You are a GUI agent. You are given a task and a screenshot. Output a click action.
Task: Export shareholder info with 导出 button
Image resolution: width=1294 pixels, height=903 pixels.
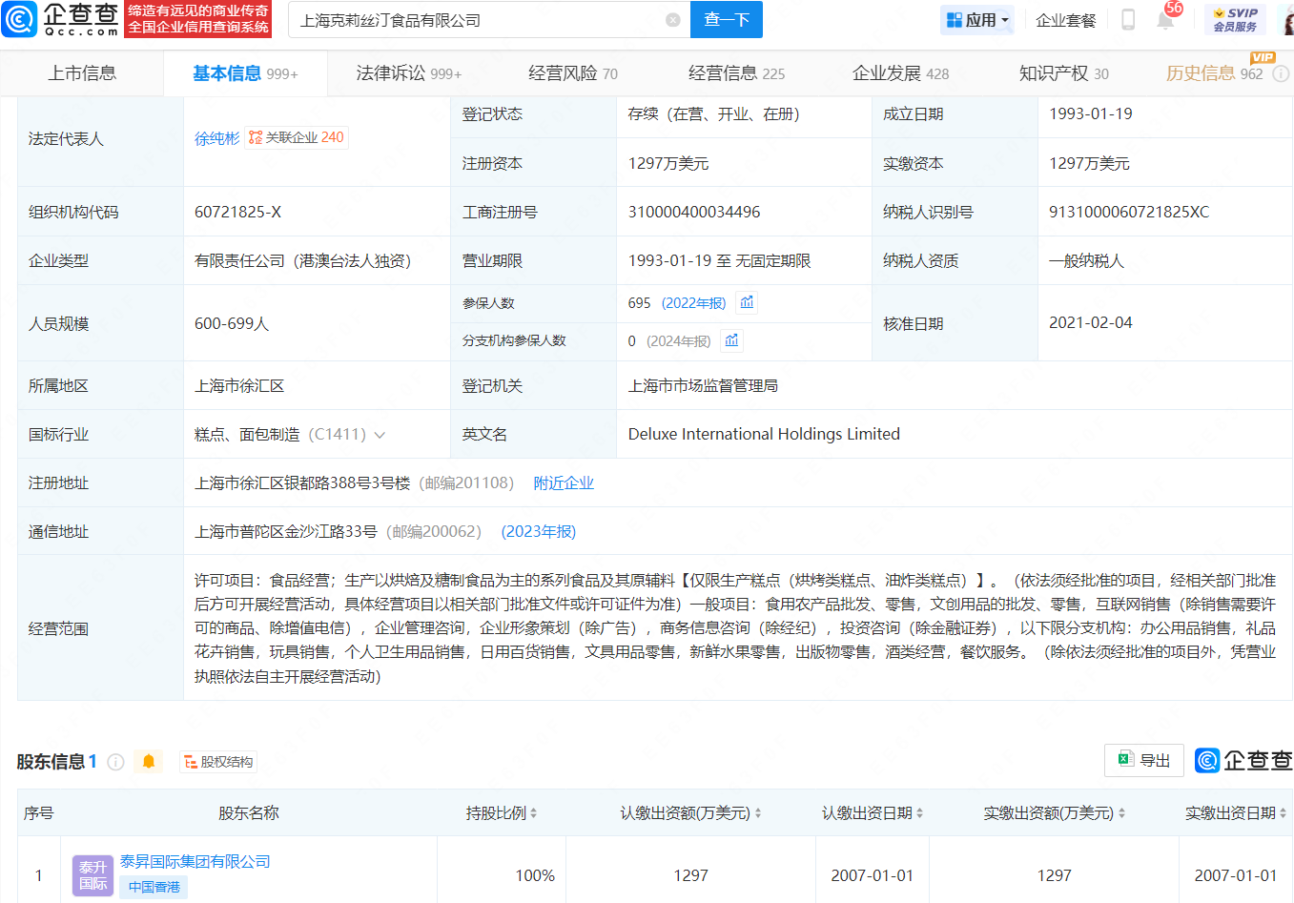[x=1144, y=760]
